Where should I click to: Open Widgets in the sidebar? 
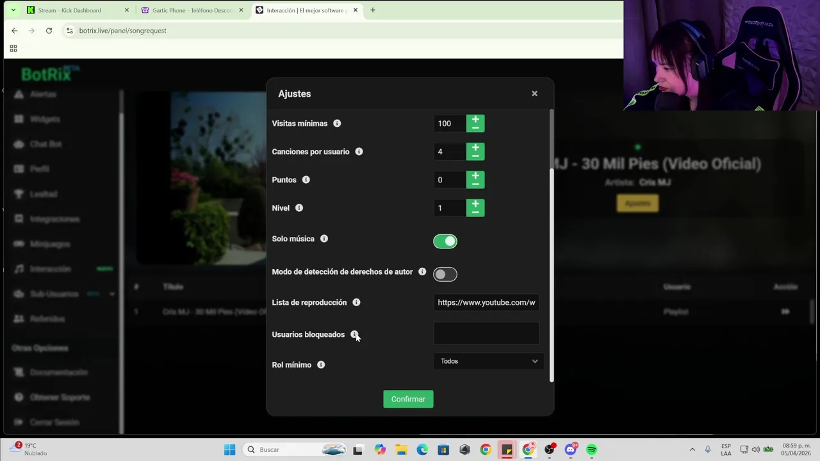[x=45, y=119]
